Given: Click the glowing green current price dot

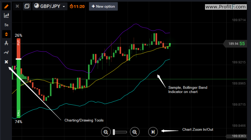Looking at the screenshot, I should 170,44.
